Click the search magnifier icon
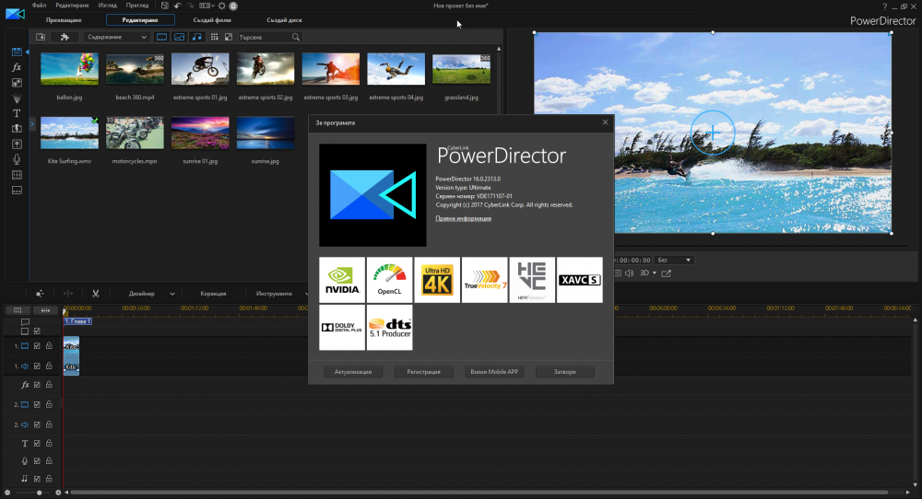 pyautogui.click(x=296, y=37)
